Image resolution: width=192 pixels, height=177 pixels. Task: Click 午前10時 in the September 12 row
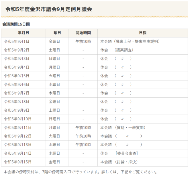(83, 136)
